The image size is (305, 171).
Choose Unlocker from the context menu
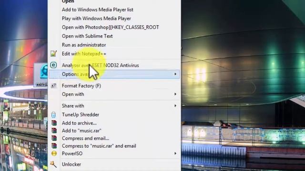(x=71, y=164)
